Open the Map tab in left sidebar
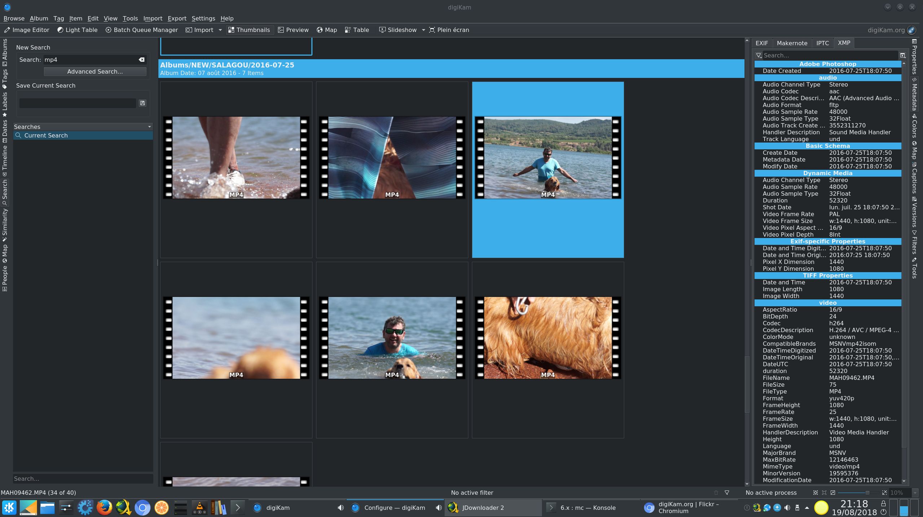 click(x=5, y=253)
